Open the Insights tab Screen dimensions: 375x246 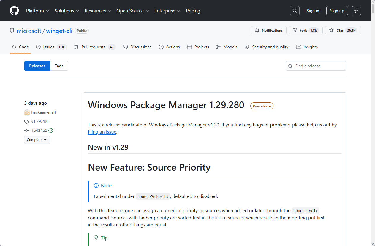tap(307, 47)
